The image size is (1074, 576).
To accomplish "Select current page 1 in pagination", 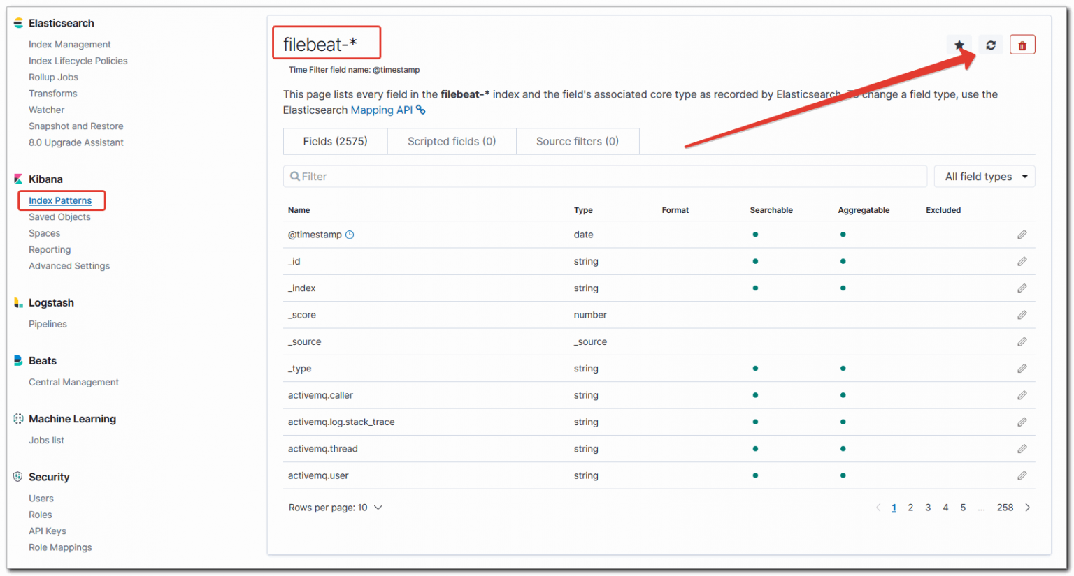I will (x=894, y=508).
